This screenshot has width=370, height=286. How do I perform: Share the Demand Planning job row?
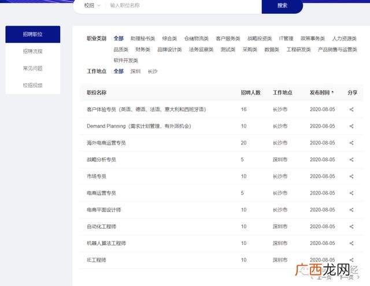click(x=351, y=126)
